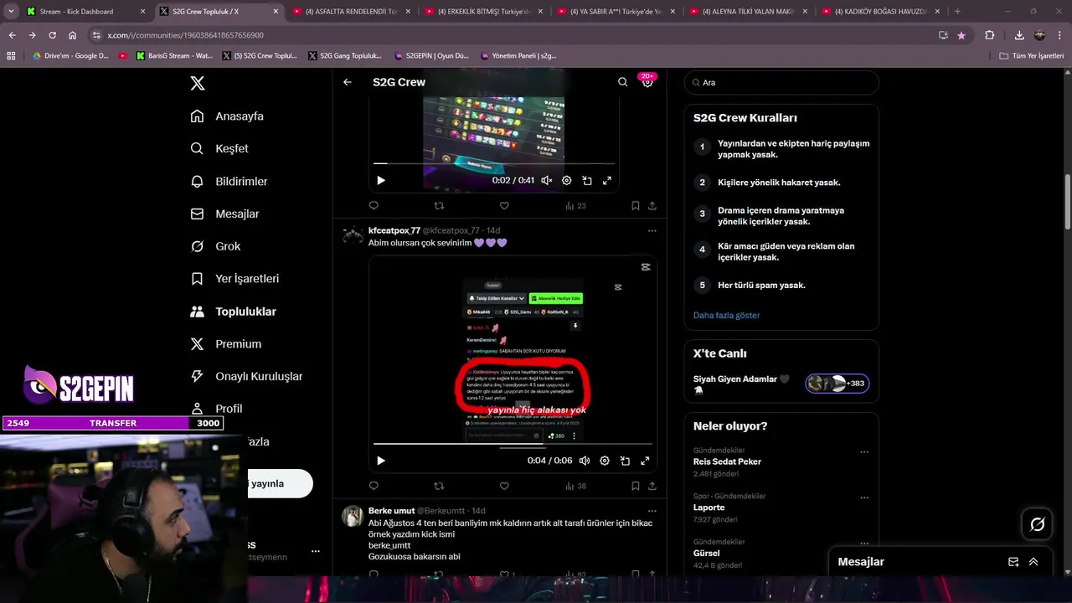Viewport: 1072px width, 603px height.
Task: Open kfceatpox_77 profile name link
Action: (394, 230)
